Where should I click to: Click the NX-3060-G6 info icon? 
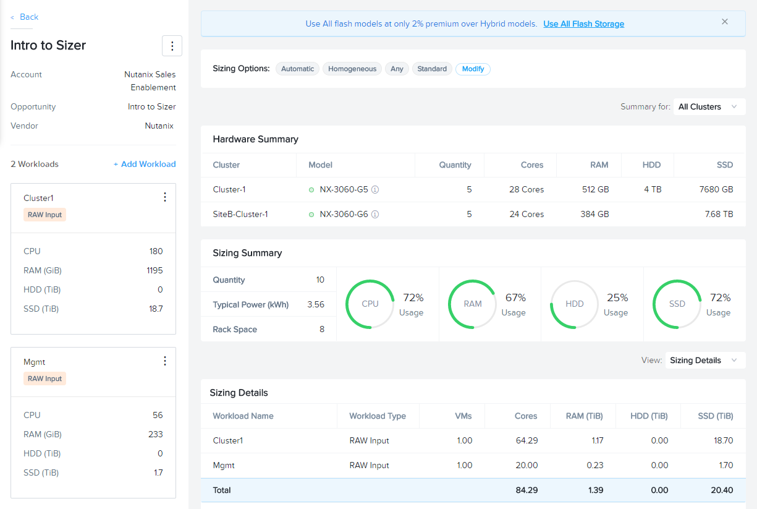tap(375, 215)
